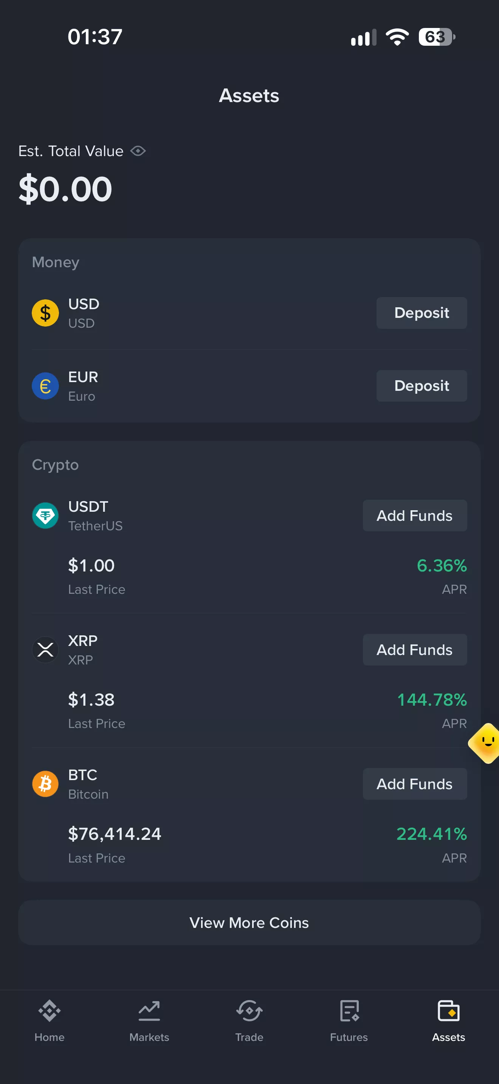Open the Trade tab

pyautogui.click(x=249, y=1021)
